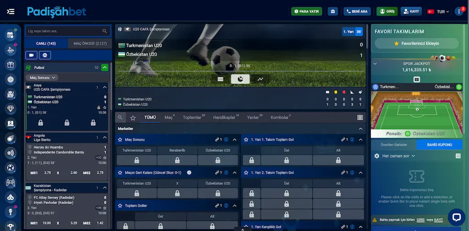The width and height of the screenshot is (469, 231).
Task: Open the bet slip settings gear icon
Action: point(377,156)
